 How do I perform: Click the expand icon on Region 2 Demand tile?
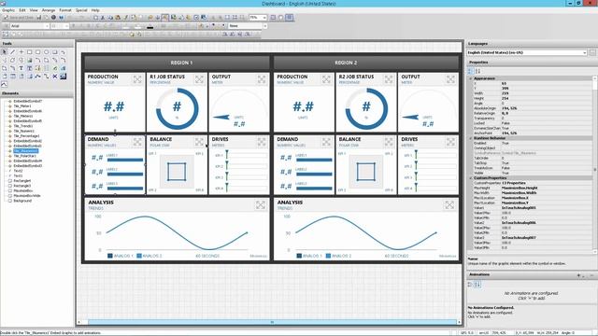[326, 142]
